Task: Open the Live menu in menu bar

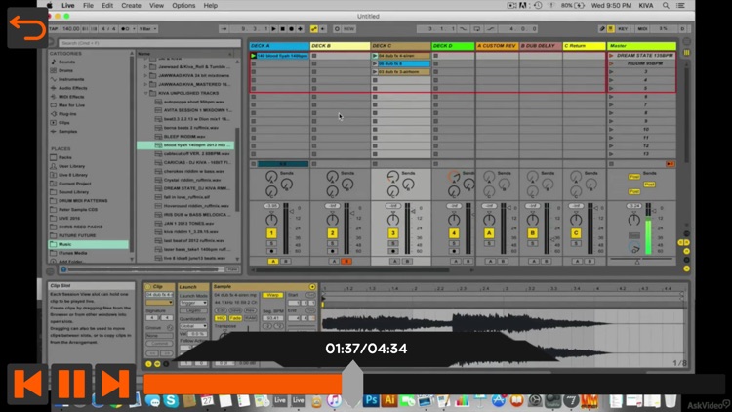Action: pyautogui.click(x=68, y=6)
